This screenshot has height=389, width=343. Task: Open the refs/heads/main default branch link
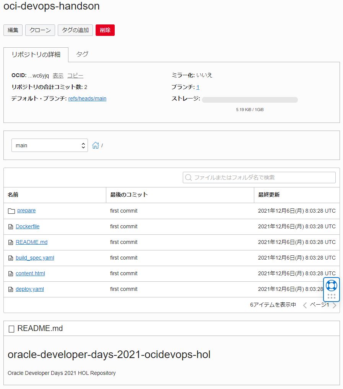click(87, 98)
